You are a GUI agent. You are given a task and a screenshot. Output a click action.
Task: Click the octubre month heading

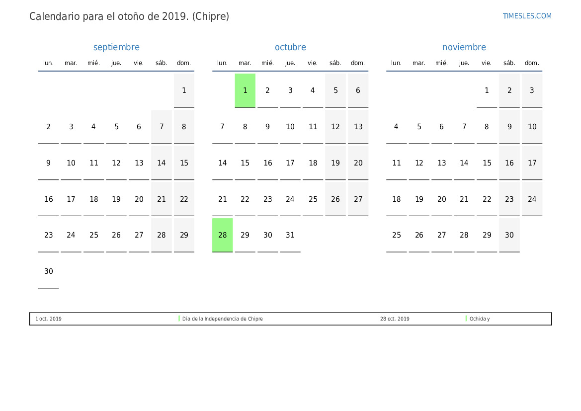290,47
